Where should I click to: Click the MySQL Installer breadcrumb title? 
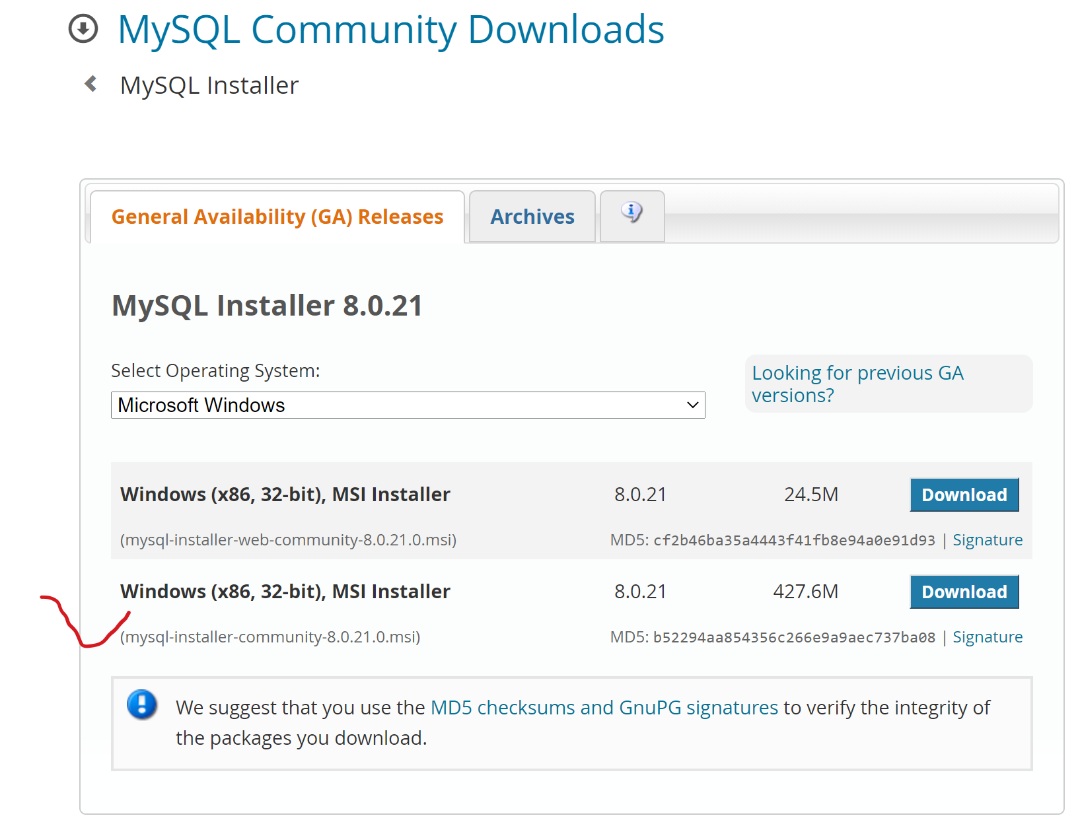[209, 85]
